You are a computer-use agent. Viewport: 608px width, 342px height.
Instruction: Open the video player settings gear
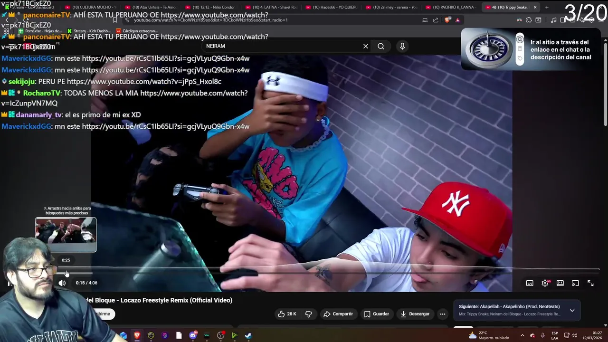545,283
